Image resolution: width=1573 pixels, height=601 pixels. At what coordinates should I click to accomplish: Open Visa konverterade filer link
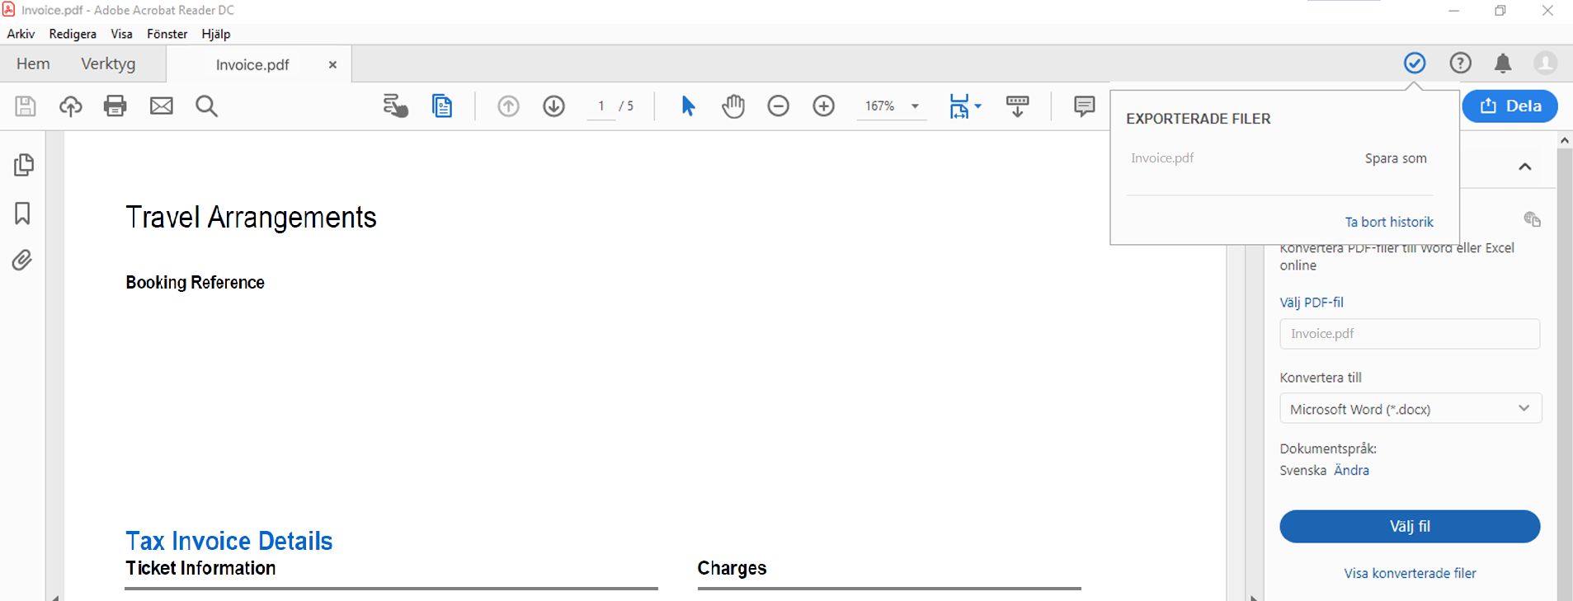(x=1410, y=573)
